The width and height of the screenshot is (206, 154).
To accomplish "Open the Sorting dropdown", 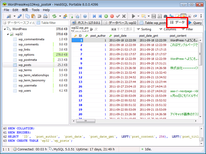I will [144, 29].
